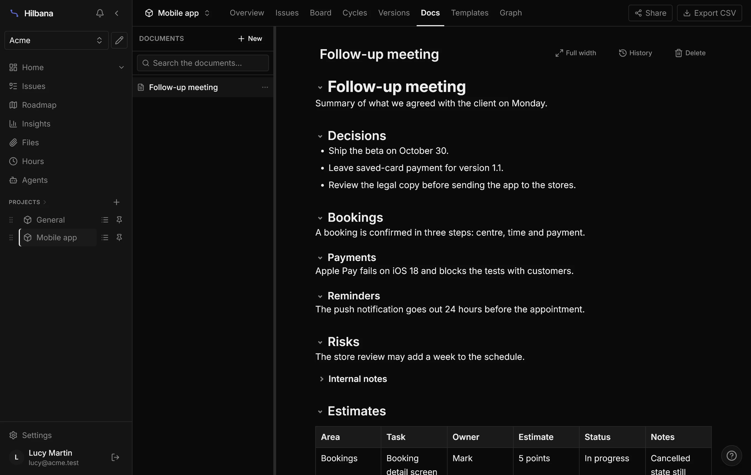Switch to the Templates tab
The width and height of the screenshot is (751, 475).
[x=469, y=13]
